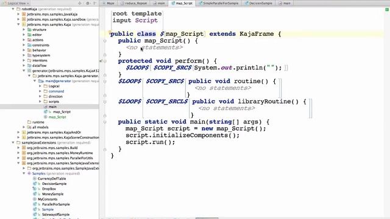Select the map_Script editor tab
This screenshot has width=390, height=219.
[x=182, y=3]
